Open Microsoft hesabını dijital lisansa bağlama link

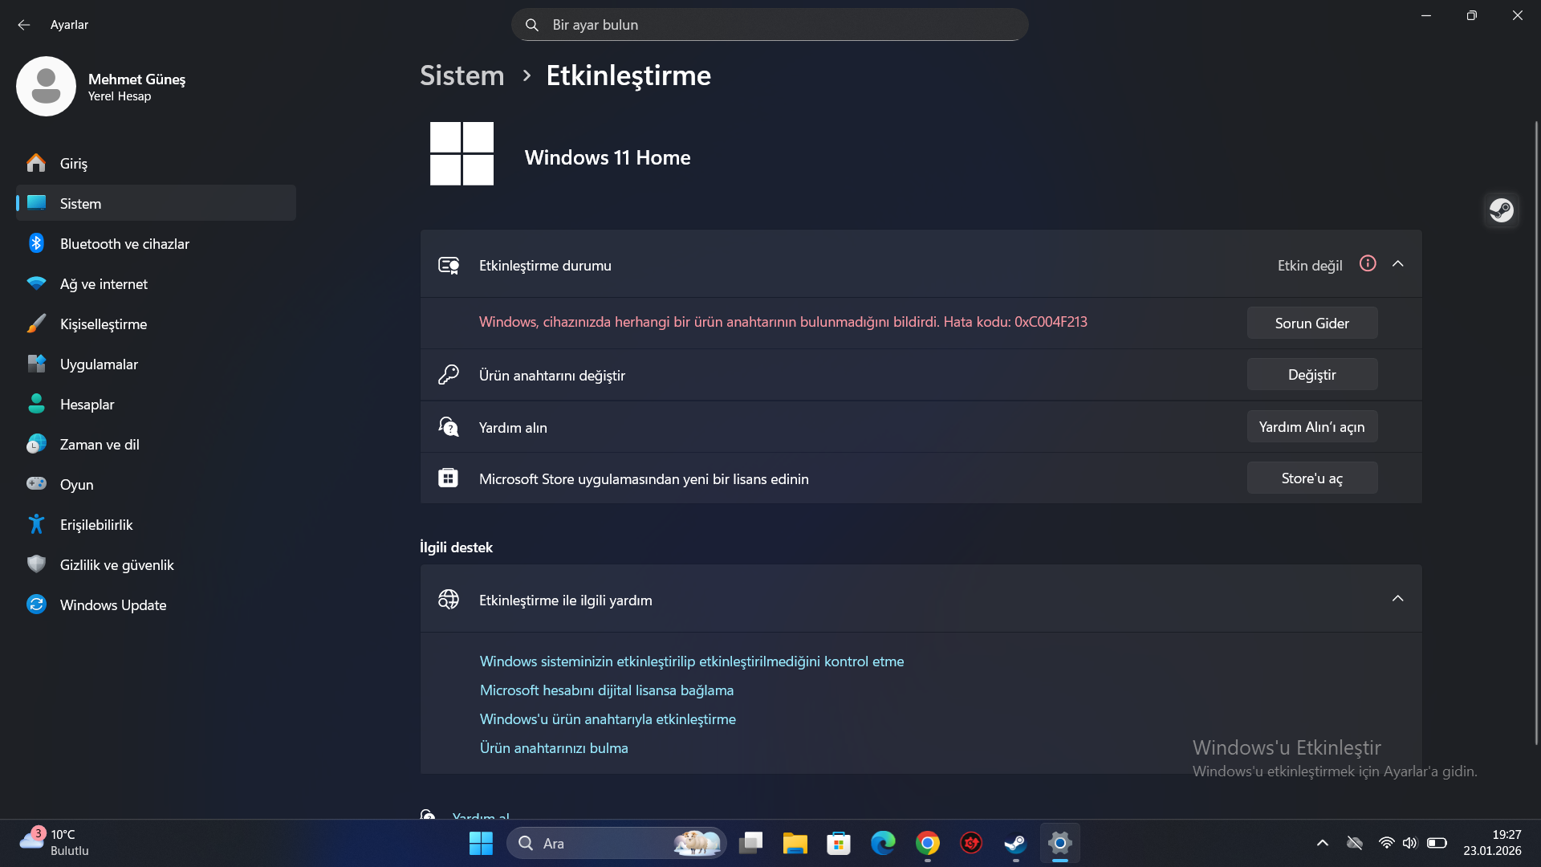[607, 690]
